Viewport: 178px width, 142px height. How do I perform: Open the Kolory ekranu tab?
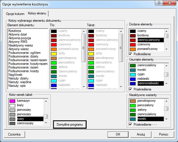38,14
